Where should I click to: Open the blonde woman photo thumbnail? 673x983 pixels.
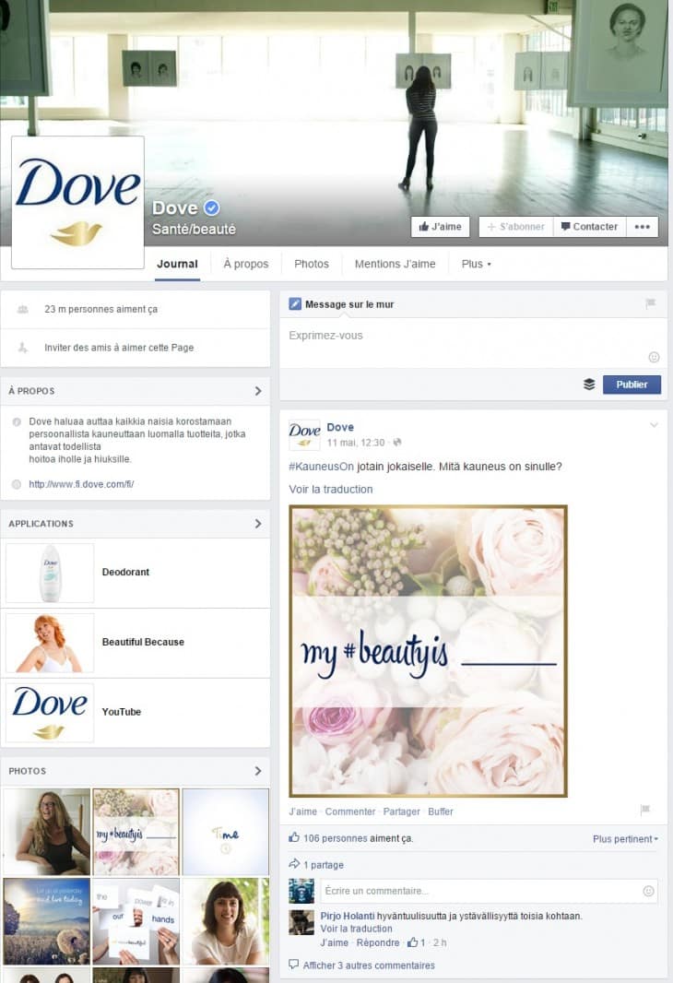coord(47,832)
